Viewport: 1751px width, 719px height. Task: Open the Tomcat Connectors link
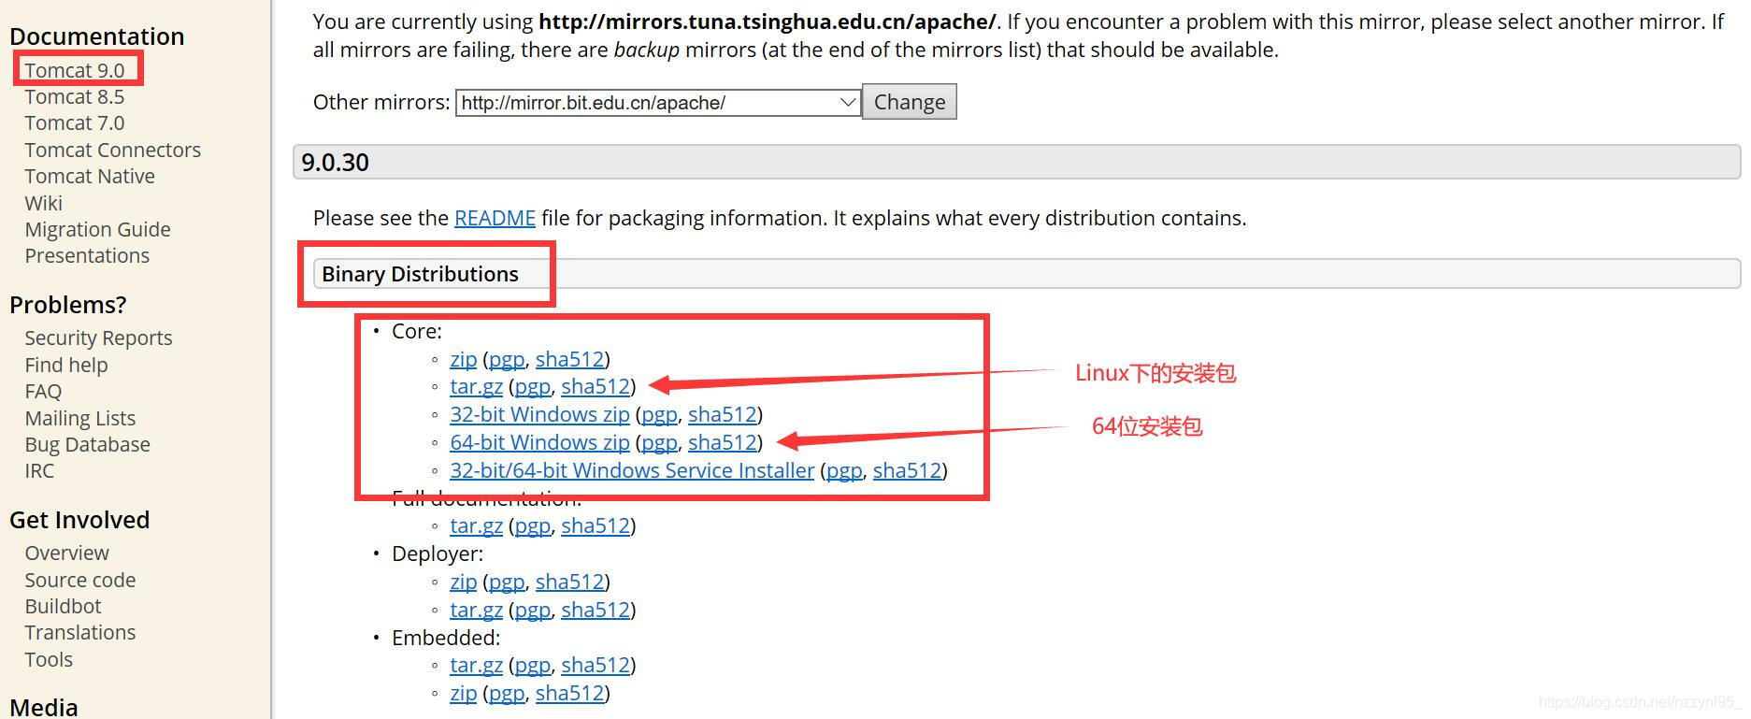click(x=112, y=150)
